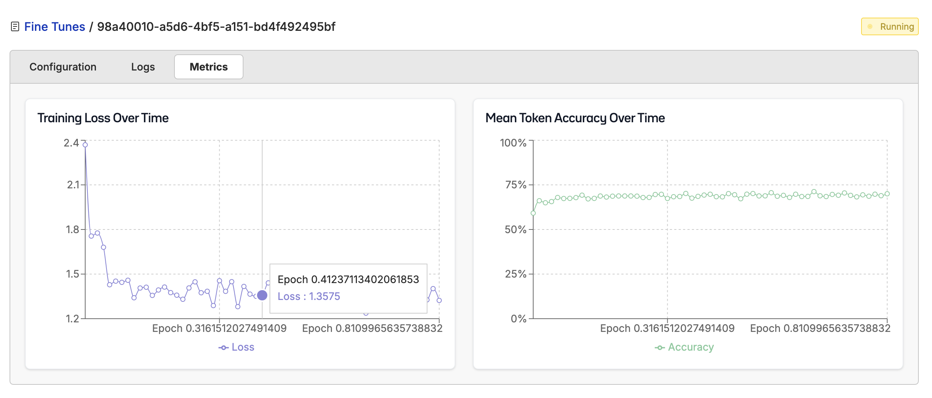Click the document icon beside Fine Tunes breadcrumb
The width and height of the screenshot is (932, 398).
point(15,26)
